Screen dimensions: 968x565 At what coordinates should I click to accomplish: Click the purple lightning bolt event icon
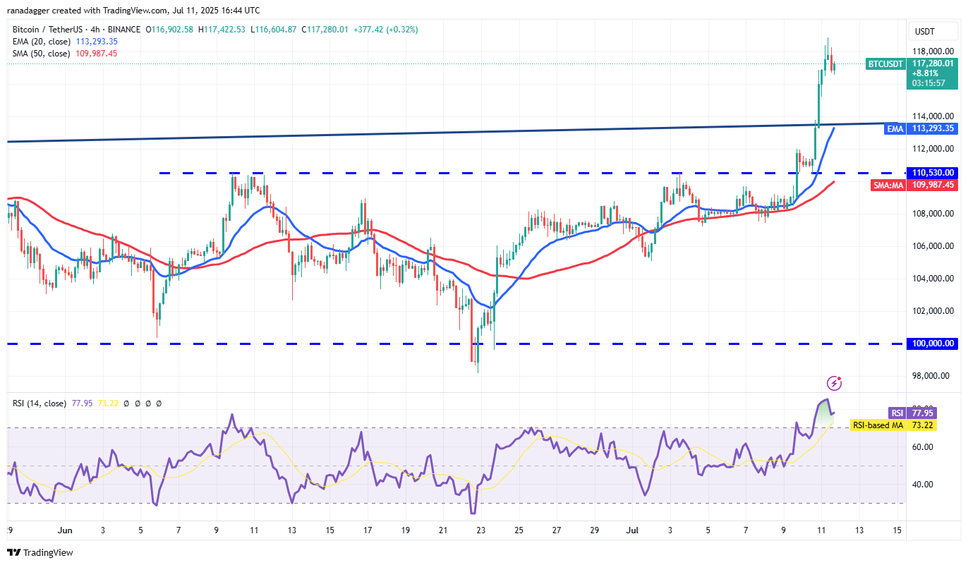click(x=835, y=383)
